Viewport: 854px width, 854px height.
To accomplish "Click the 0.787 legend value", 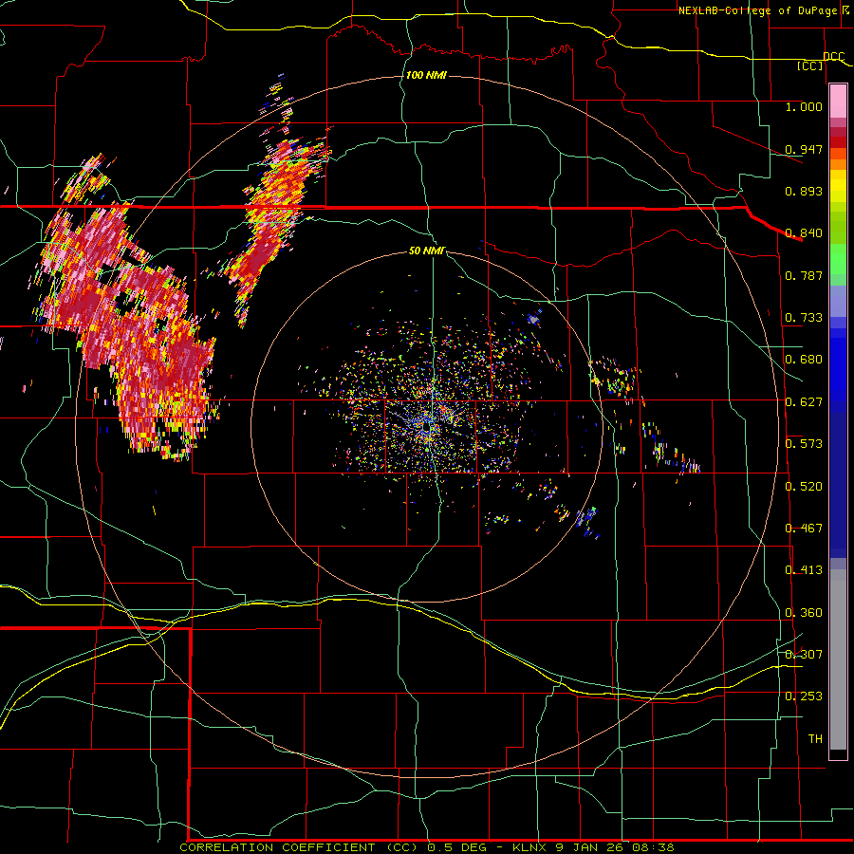I will click(x=804, y=275).
